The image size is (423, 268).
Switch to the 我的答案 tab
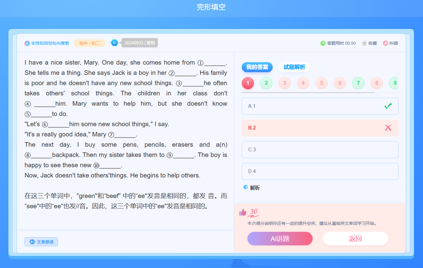tap(257, 67)
